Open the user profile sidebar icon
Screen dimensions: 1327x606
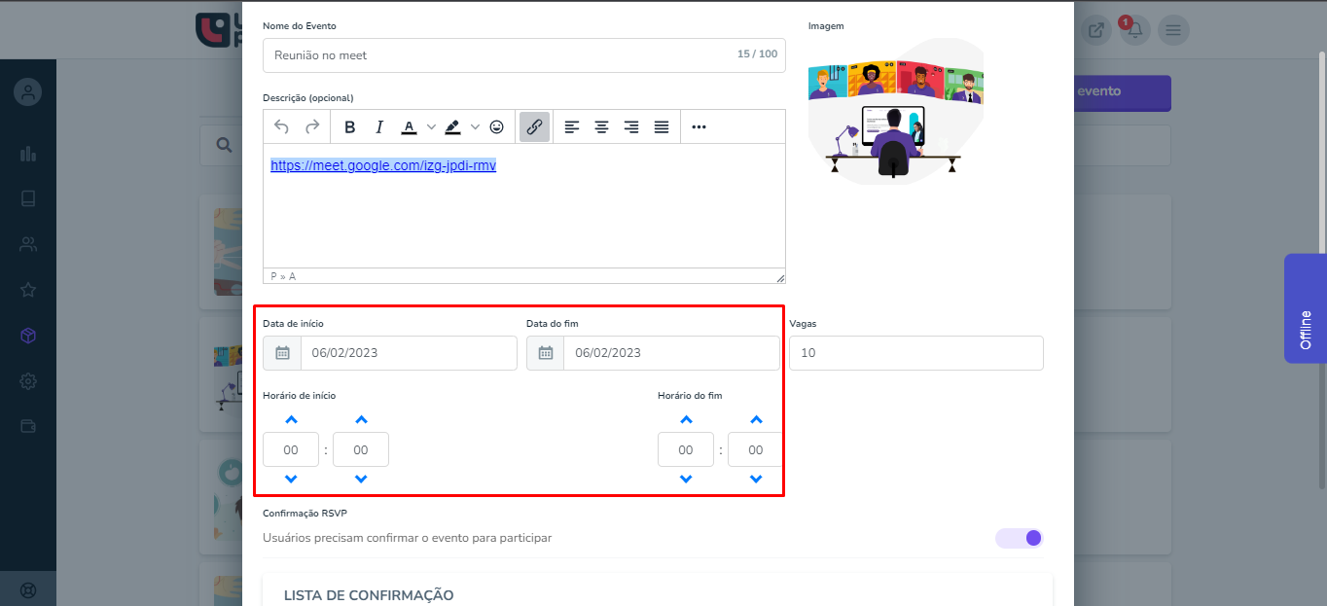[x=28, y=93]
